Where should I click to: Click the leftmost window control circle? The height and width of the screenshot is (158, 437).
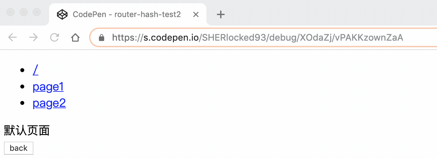click(x=10, y=12)
